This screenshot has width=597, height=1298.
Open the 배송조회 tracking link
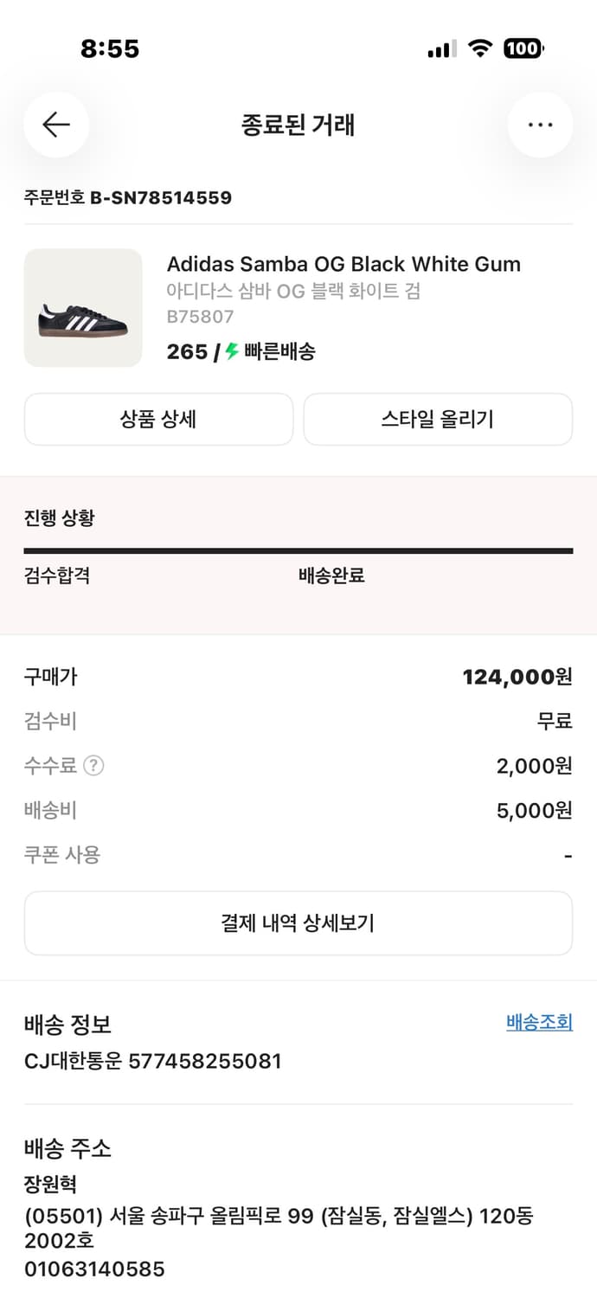pos(540,1023)
